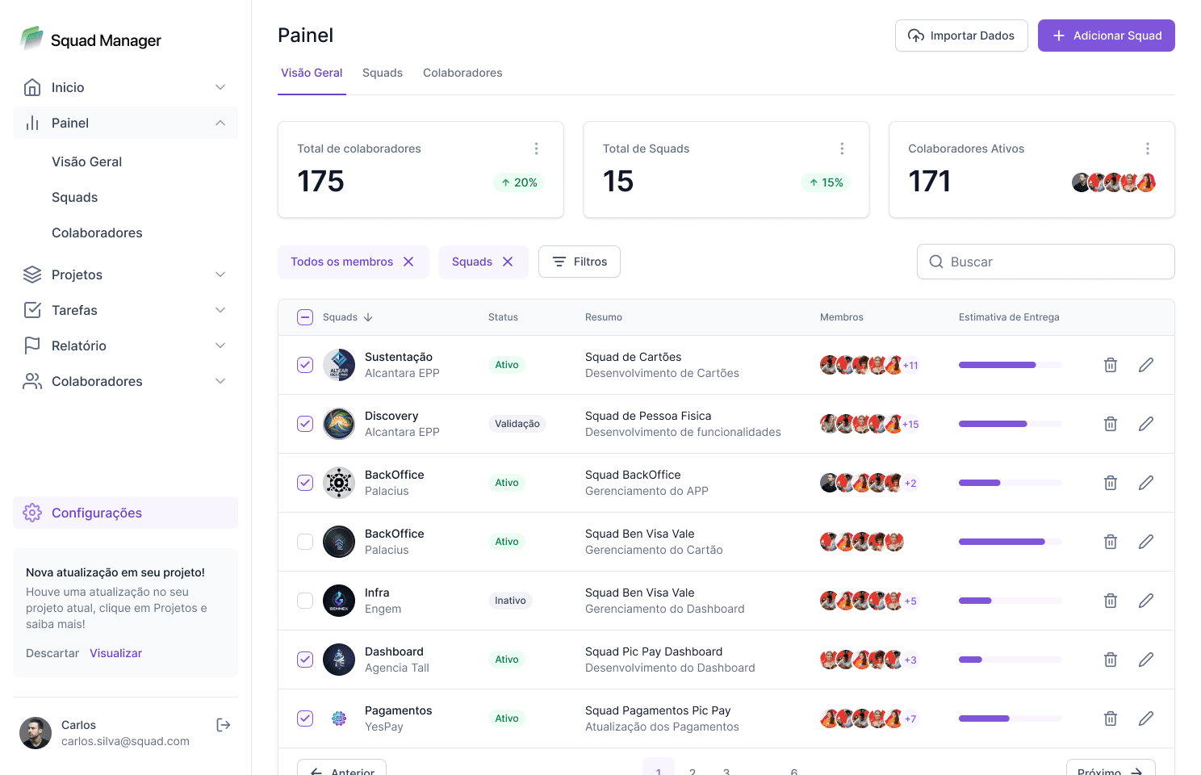
Task: Open the Total de colaboradores card options menu
Action: [x=536, y=149]
